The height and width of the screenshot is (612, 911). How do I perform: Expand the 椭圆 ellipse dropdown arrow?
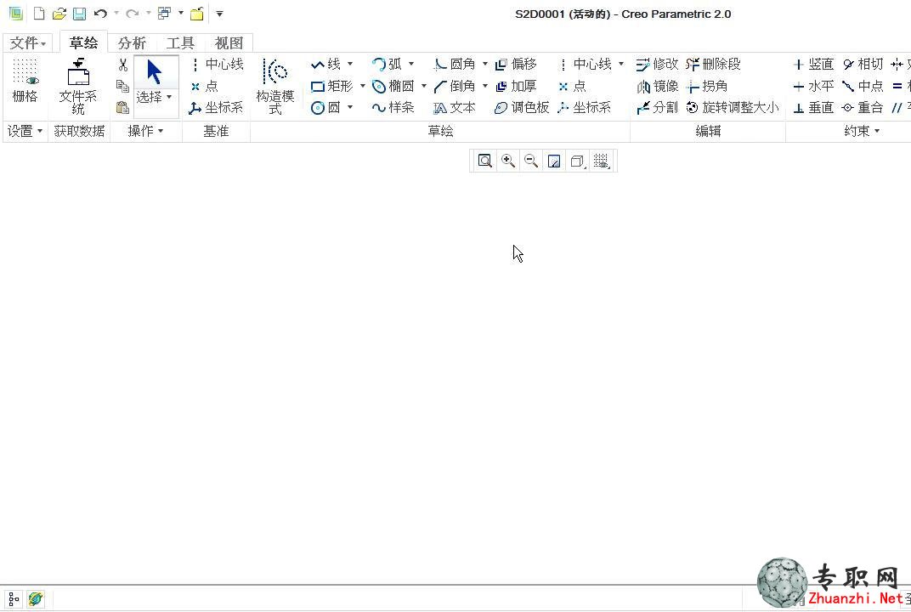point(423,86)
